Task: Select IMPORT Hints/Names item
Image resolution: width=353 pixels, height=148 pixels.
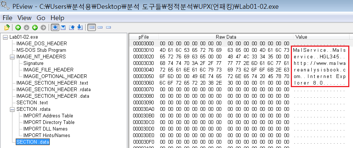Action: pos(46,135)
